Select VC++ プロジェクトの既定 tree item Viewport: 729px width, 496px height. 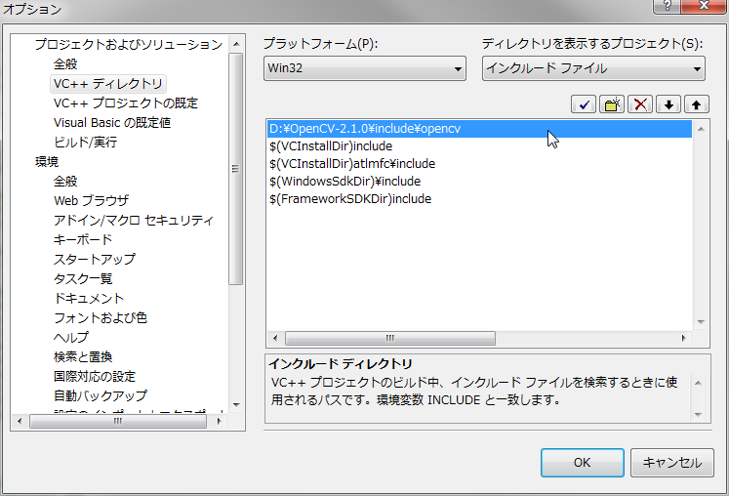pyautogui.click(x=126, y=103)
